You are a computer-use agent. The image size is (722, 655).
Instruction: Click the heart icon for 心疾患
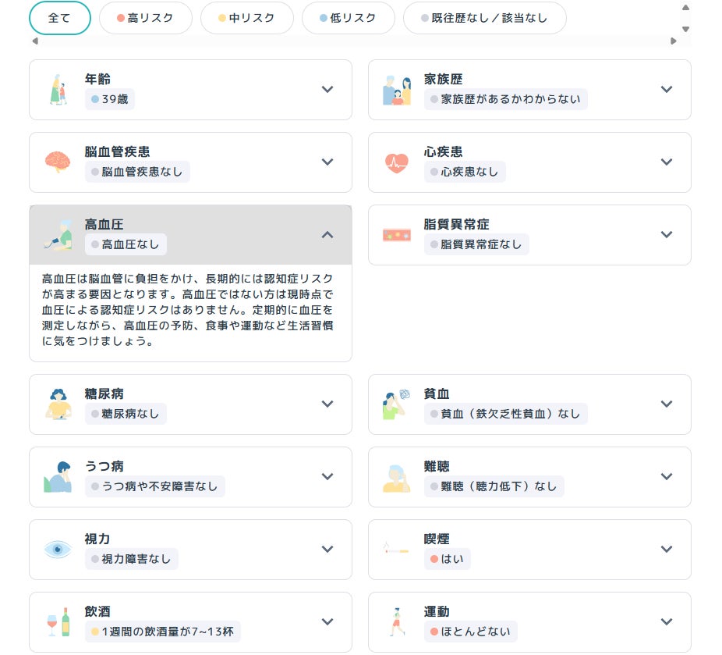(397, 162)
